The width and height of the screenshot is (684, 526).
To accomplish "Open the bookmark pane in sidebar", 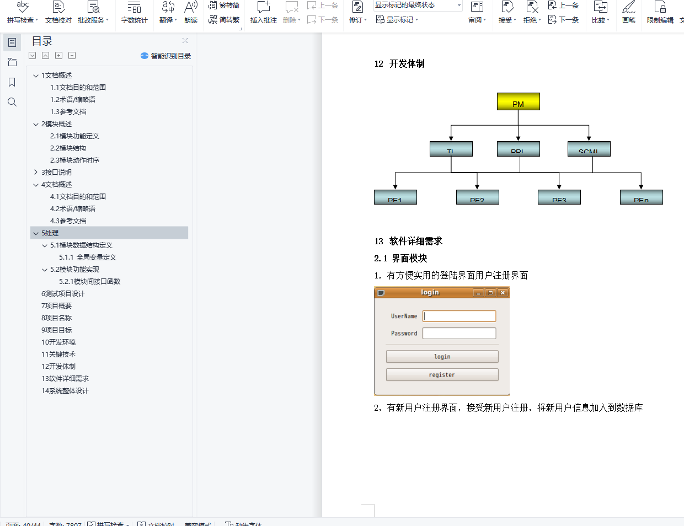I will [x=12, y=82].
